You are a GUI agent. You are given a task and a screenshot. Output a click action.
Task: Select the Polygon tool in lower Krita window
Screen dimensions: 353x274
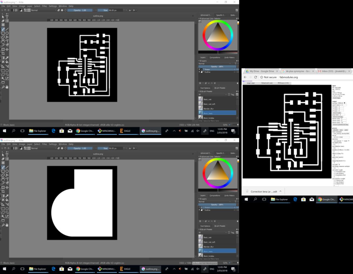coord(3,175)
